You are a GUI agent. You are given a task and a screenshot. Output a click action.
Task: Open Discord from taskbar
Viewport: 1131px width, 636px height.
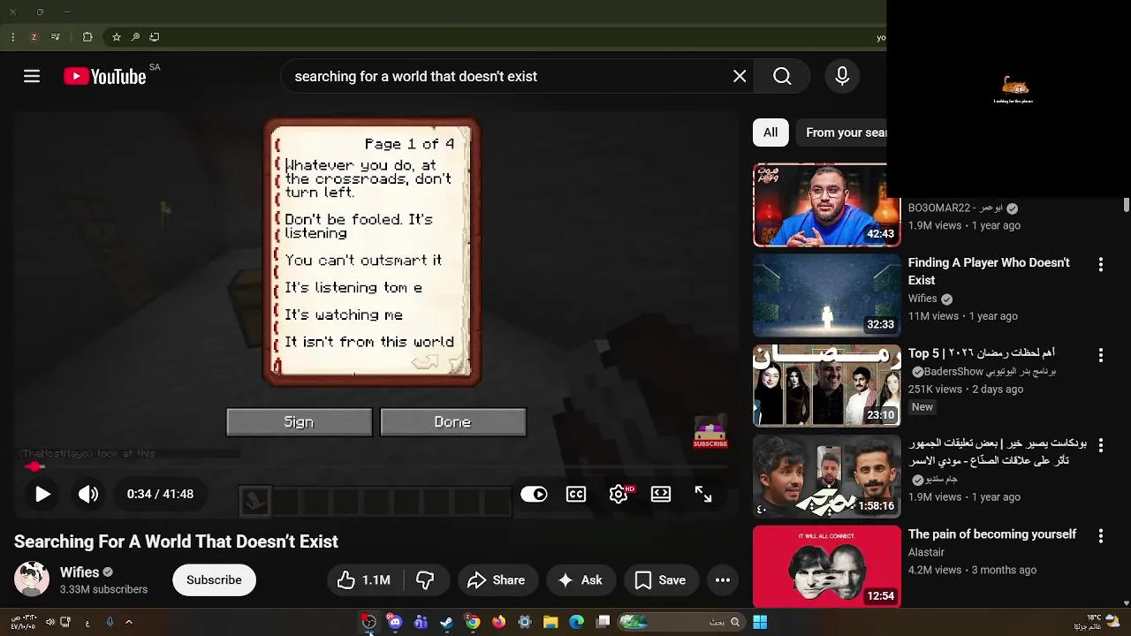394,622
